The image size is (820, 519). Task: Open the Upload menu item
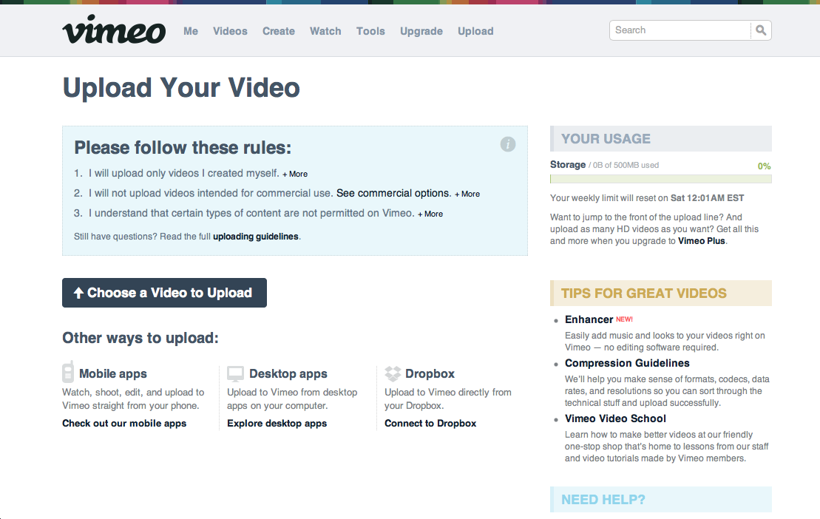point(476,31)
